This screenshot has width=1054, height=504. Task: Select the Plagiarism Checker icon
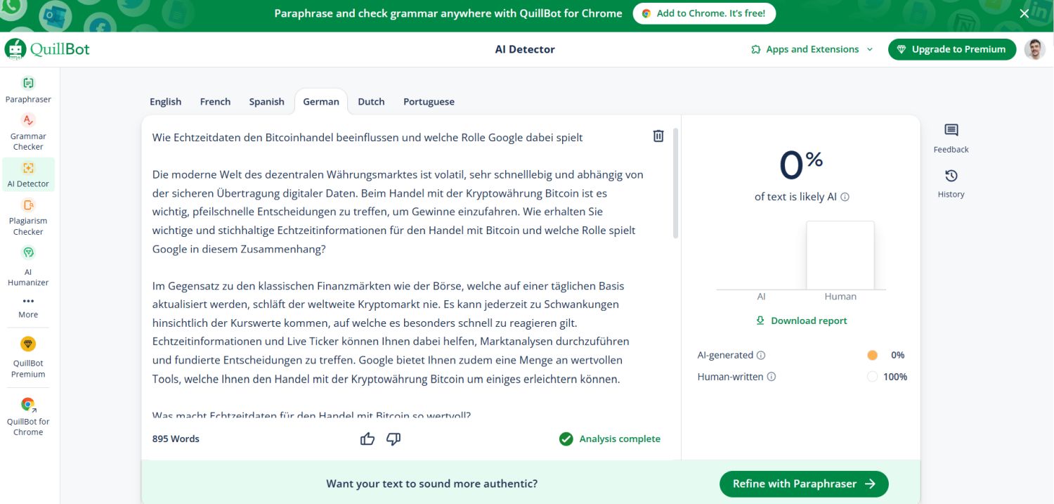[x=28, y=205]
